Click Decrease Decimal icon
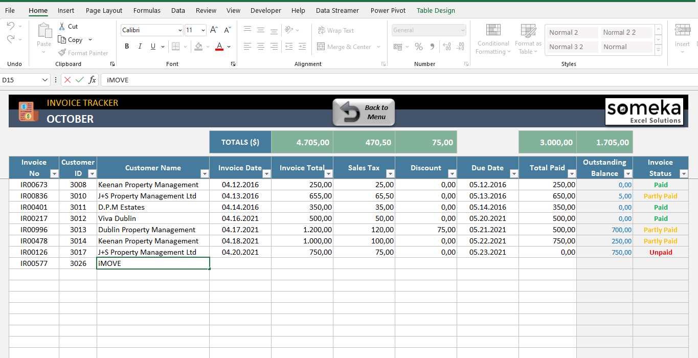 (x=459, y=47)
